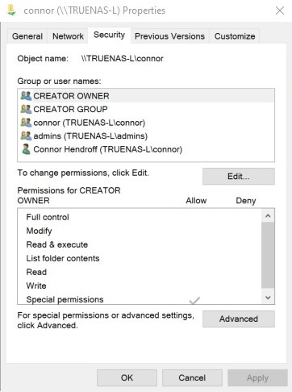292x392 pixels.
Task: Click the CREATOR GROUP users icon
Action: [x=26, y=109]
